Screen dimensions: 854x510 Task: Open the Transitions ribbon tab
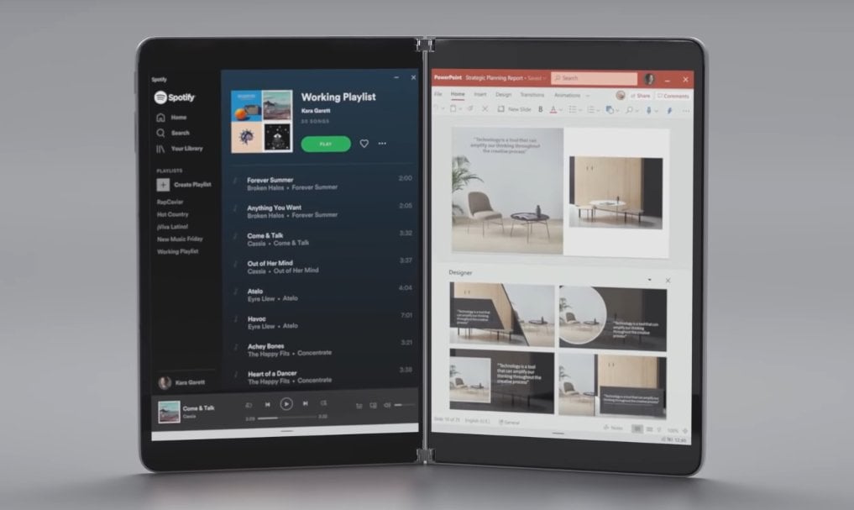[532, 95]
